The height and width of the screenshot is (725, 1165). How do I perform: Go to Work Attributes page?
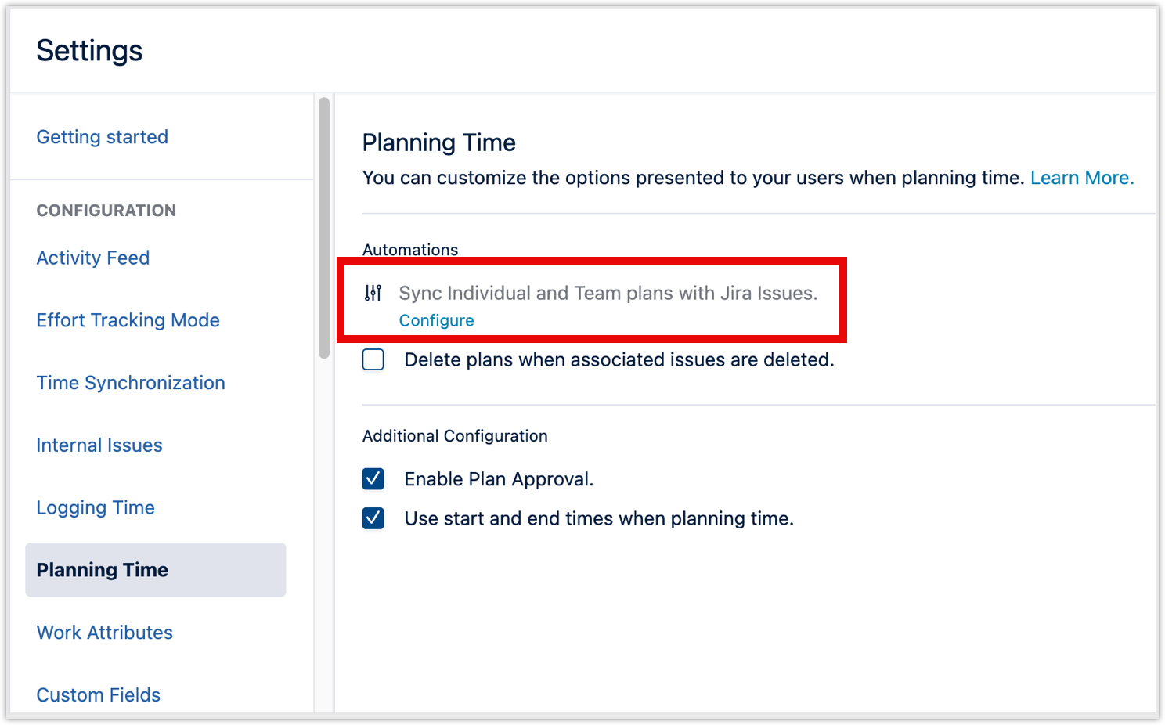pos(104,633)
